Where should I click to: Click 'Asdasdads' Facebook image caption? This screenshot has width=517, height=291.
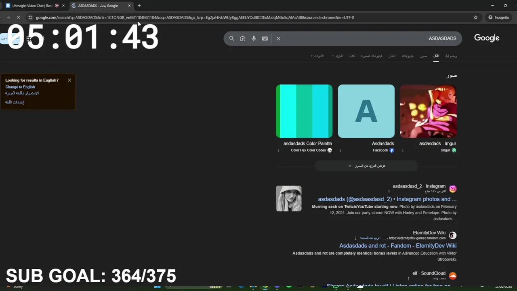[x=383, y=143]
